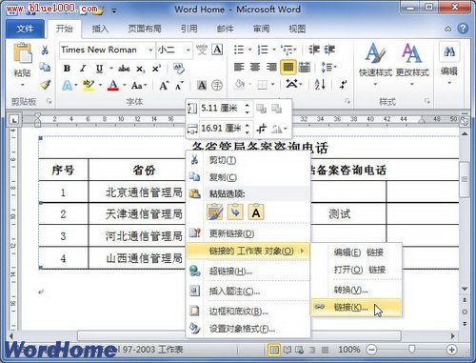Open Quick Styles gallery
This screenshot has width=476, height=363.
tap(375, 65)
